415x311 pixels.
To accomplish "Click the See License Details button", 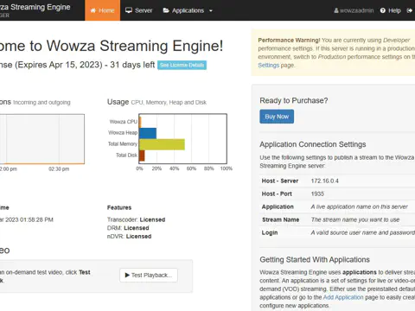I will pyautogui.click(x=182, y=65).
